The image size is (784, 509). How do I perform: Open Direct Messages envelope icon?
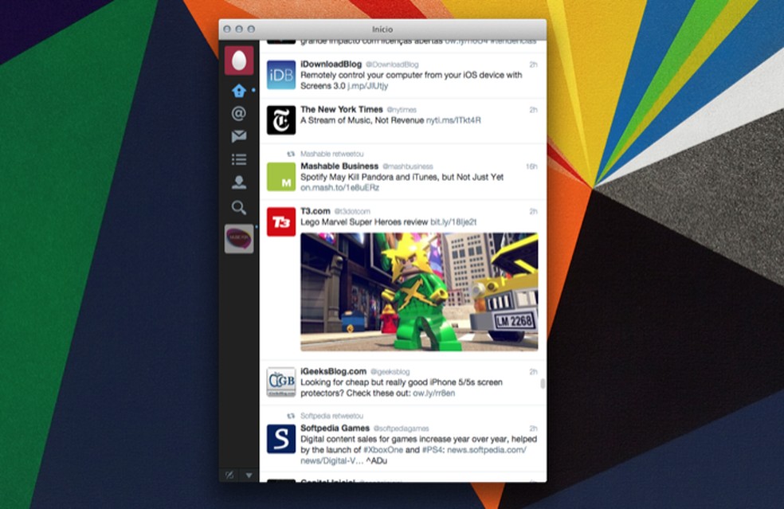[x=238, y=135]
